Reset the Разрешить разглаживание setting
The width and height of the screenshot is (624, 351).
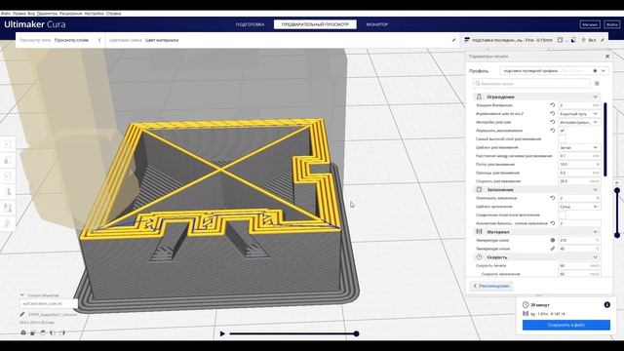click(553, 131)
